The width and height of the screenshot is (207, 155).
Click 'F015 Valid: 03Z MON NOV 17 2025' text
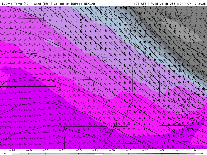(178, 4)
